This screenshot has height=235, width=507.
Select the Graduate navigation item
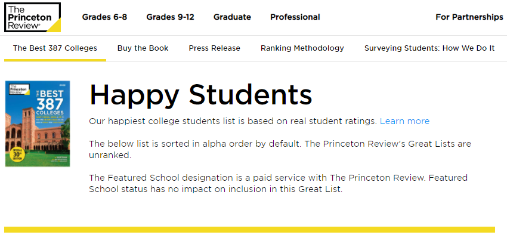coord(232,17)
